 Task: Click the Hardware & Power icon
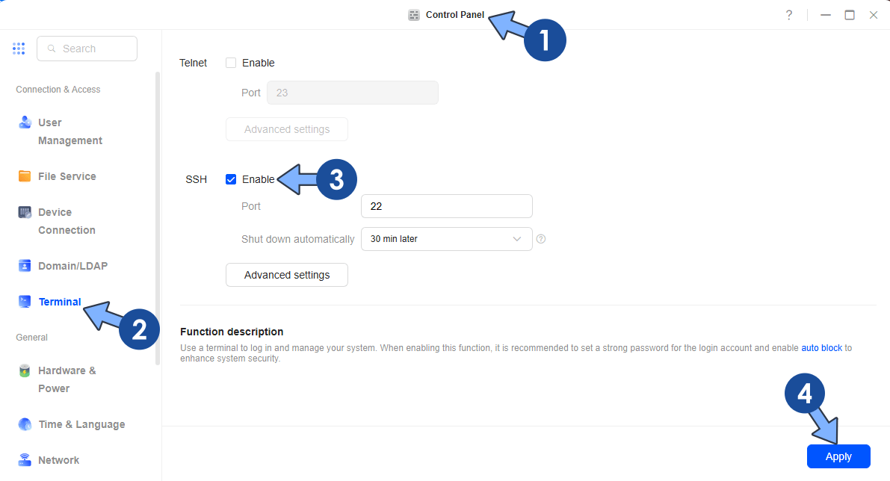pyautogui.click(x=25, y=370)
